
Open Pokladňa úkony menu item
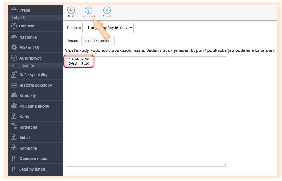(34, 106)
